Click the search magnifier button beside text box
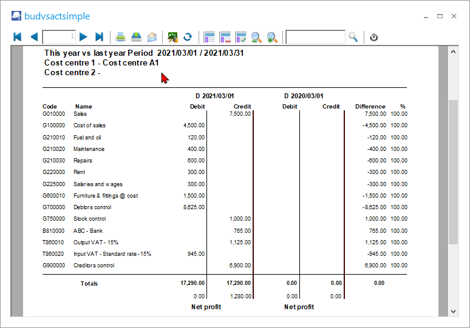This screenshot has height=328, width=470. click(353, 37)
